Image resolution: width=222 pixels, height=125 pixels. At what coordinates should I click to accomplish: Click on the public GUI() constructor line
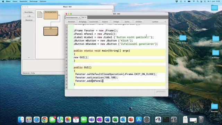[83, 67]
